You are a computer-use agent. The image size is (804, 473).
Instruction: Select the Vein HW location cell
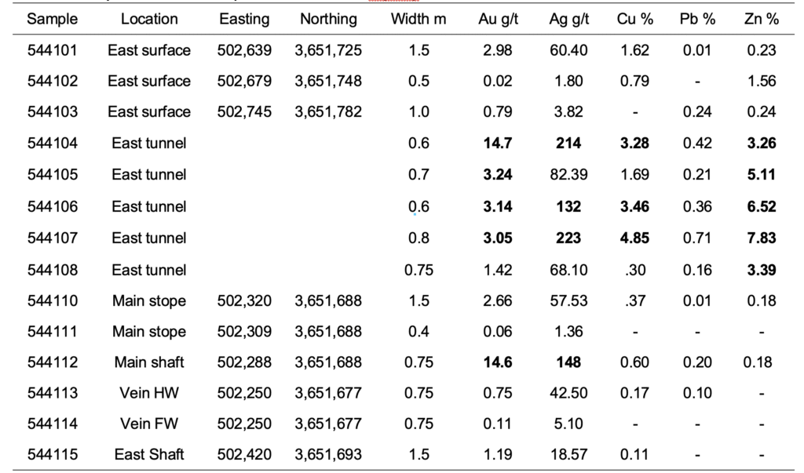pyautogui.click(x=149, y=394)
